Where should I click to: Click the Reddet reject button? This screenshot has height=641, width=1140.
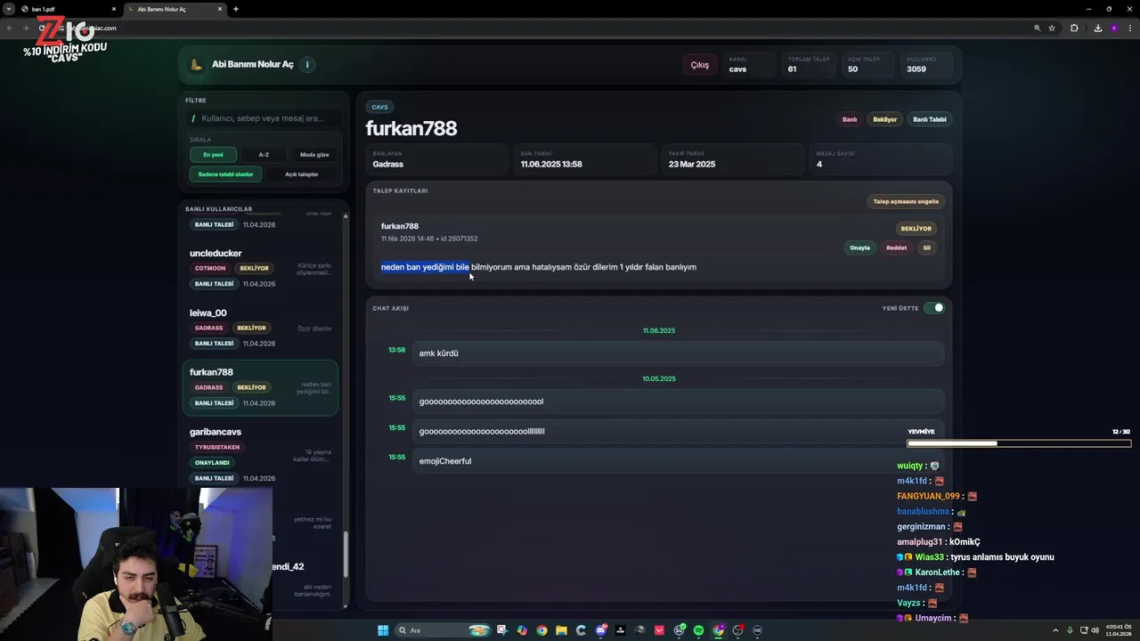point(896,247)
